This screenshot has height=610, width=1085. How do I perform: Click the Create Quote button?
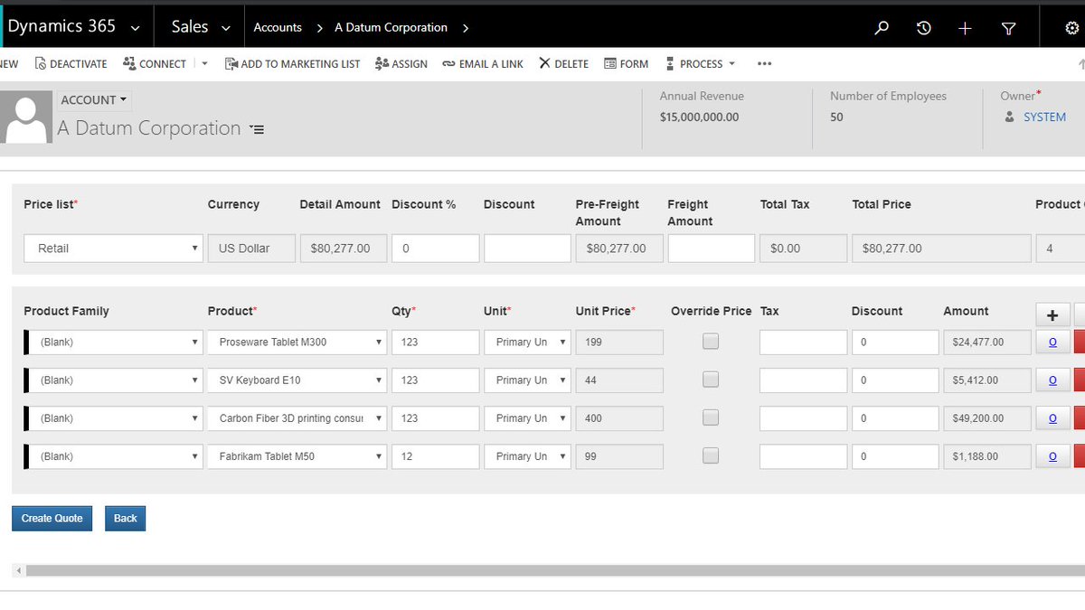click(x=52, y=519)
